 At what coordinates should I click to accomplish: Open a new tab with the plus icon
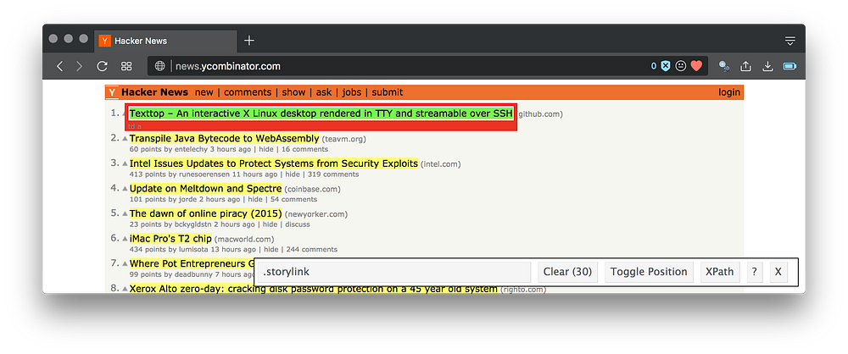249,41
